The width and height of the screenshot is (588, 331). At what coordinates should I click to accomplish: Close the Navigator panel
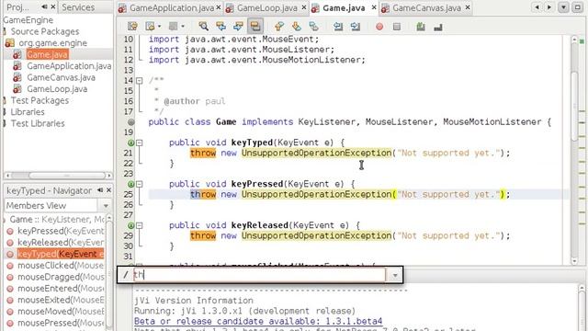(x=108, y=190)
